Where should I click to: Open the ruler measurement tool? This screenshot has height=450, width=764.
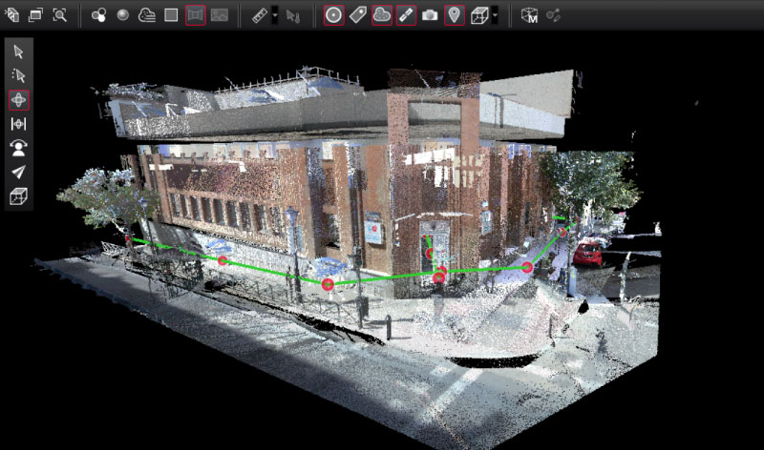(x=259, y=15)
